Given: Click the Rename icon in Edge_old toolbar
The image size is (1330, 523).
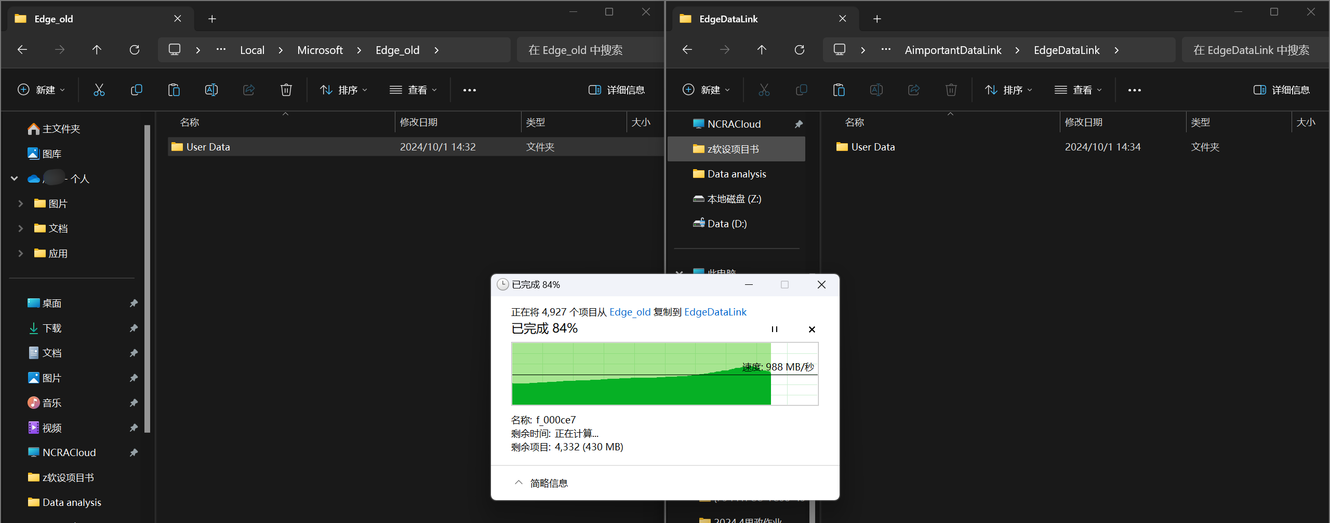Looking at the screenshot, I should pyautogui.click(x=211, y=90).
